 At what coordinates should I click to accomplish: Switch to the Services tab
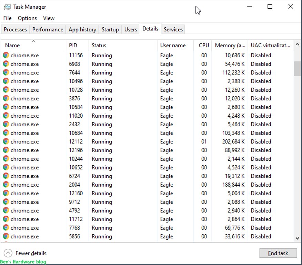pyautogui.click(x=173, y=29)
